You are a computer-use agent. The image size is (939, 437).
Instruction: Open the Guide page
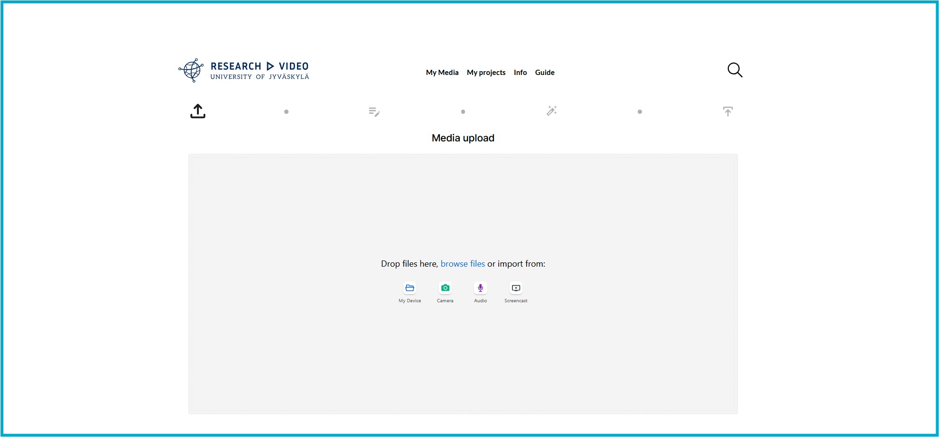pyautogui.click(x=544, y=73)
